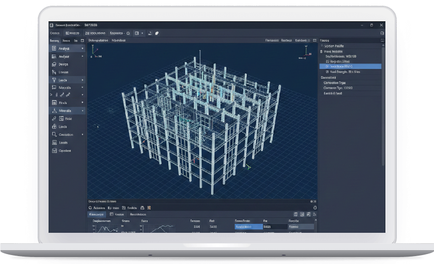Open the Nlpendood viewport tab
This screenshot has height=264, width=434.
click(118, 41)
